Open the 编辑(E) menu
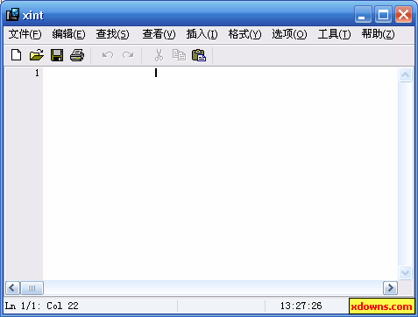The width and height of the screenshot is (418, 317). pyautogui.click(x=68, y=34)
